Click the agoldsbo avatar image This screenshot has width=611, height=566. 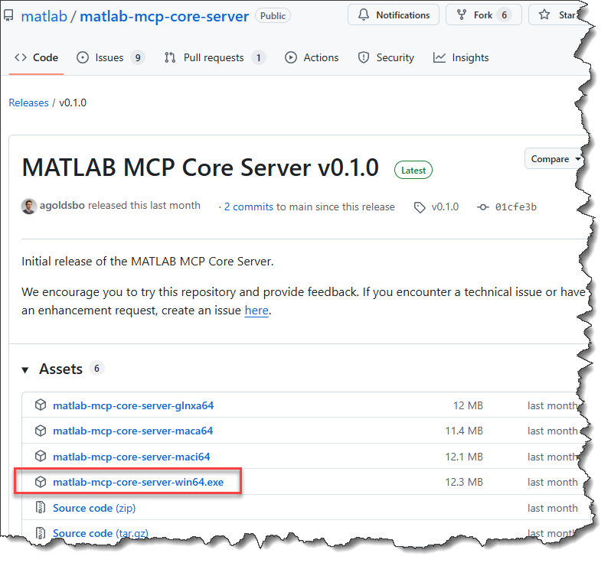point(29,207)
